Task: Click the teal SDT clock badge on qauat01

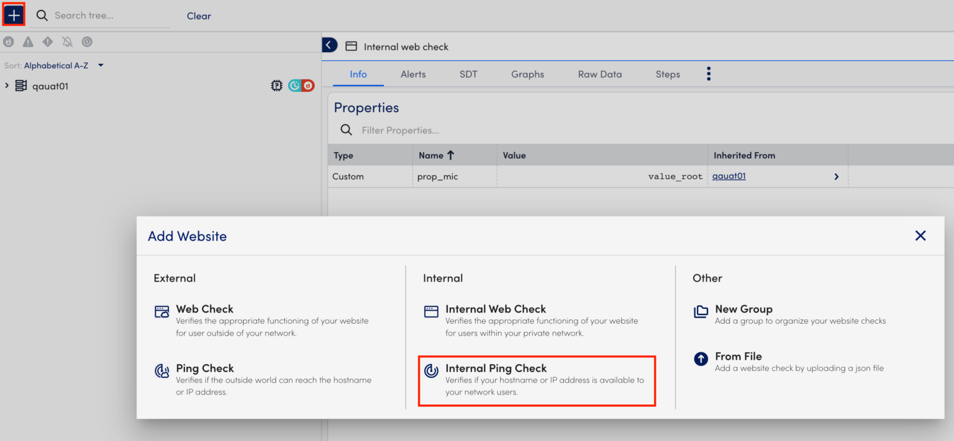Action: [294, 85]
